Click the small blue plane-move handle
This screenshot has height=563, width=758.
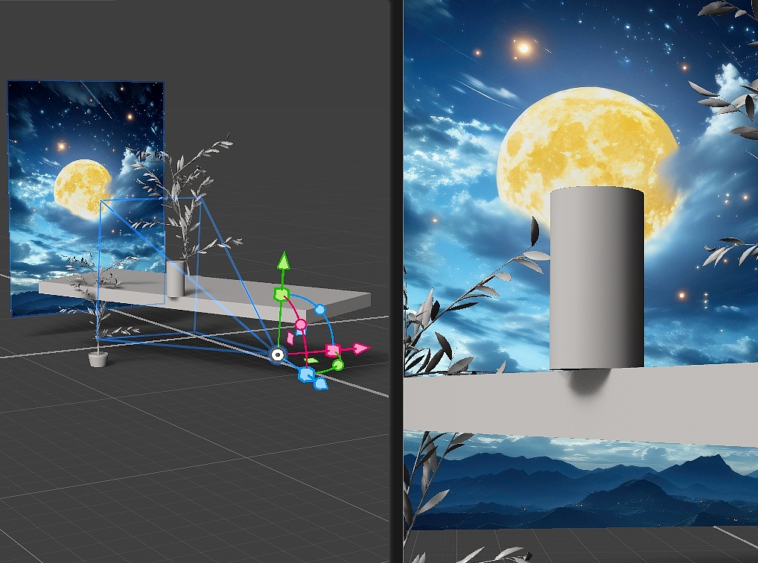pos(300,332)
